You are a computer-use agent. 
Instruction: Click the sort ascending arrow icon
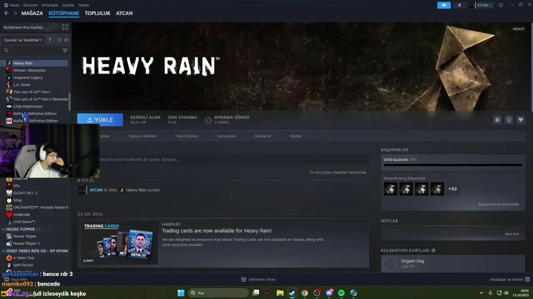click(x=50, y=40)
